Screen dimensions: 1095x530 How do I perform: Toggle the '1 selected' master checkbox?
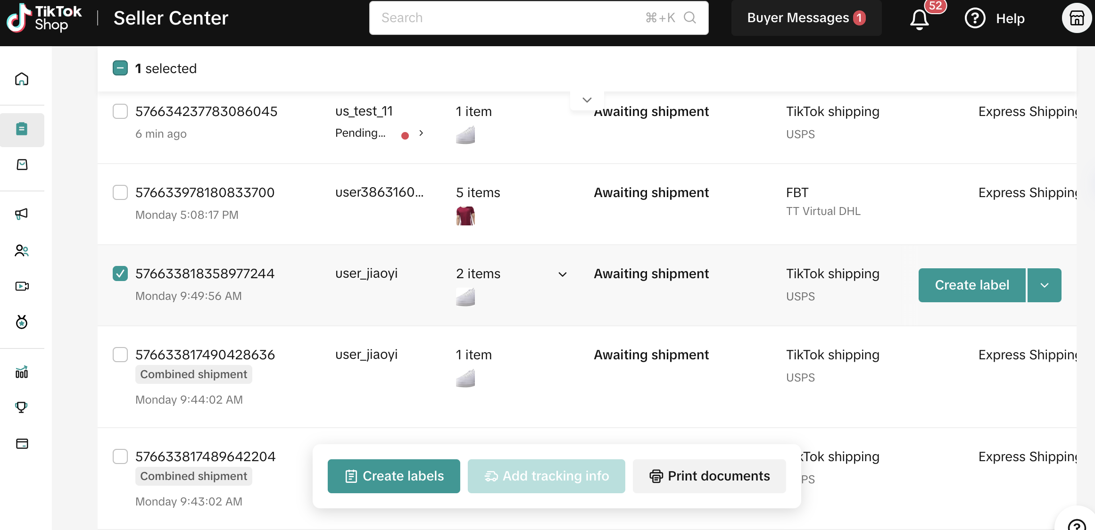click(120, 68)
